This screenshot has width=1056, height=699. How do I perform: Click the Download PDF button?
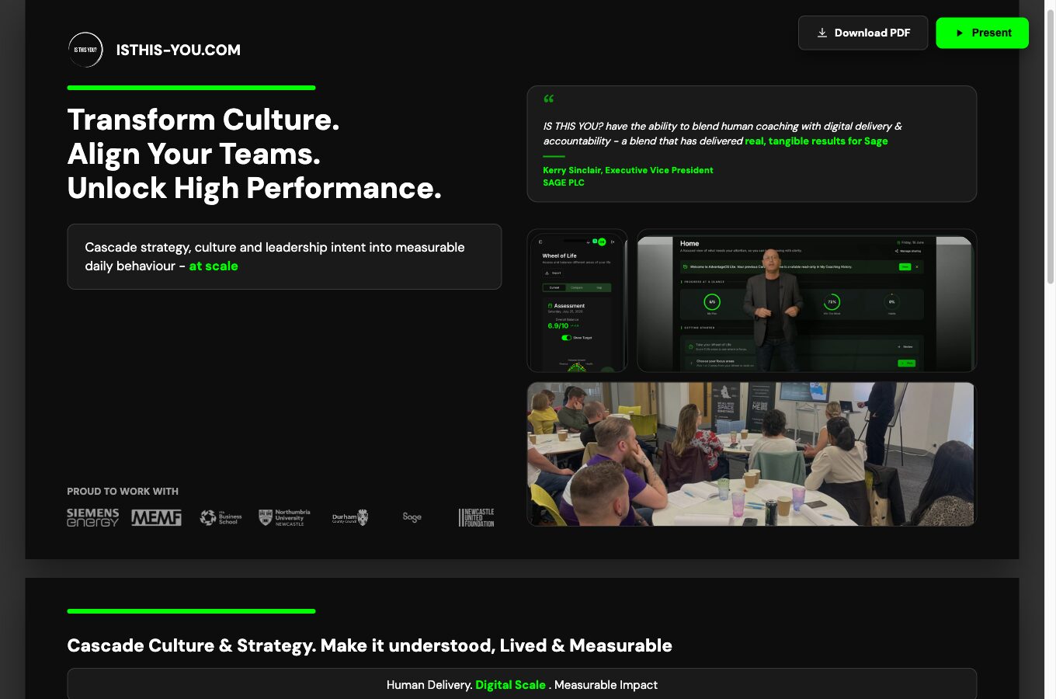863,33
